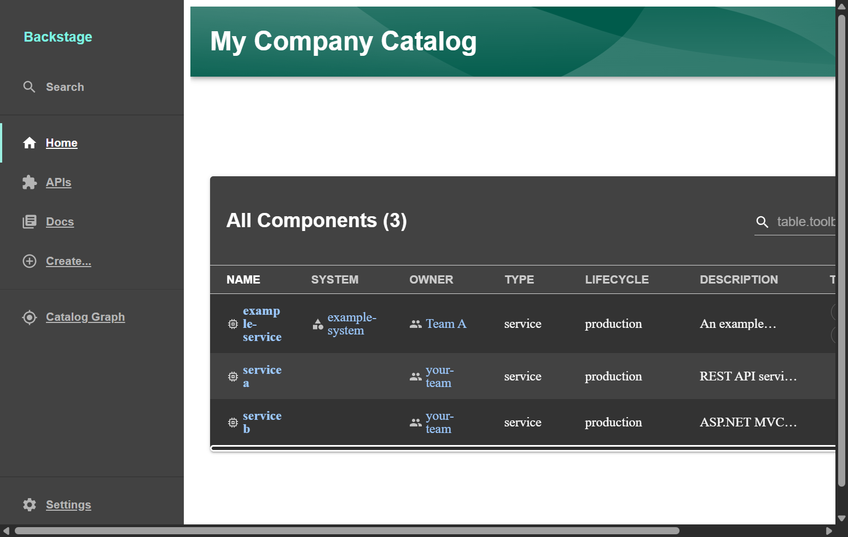Click group icon in service a row
Viewport: 848px width, 537px height.
[416, 377]
